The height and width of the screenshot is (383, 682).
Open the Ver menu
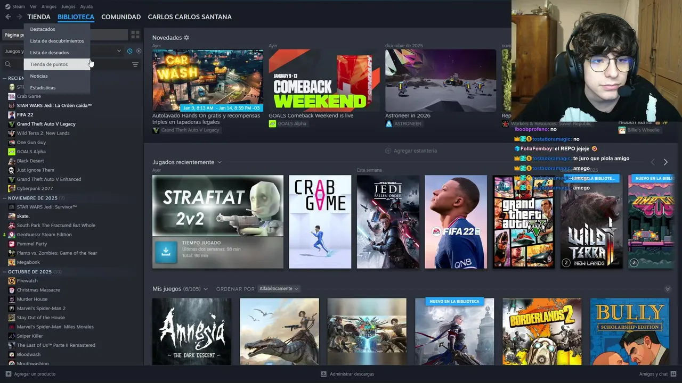coord(33,6)
